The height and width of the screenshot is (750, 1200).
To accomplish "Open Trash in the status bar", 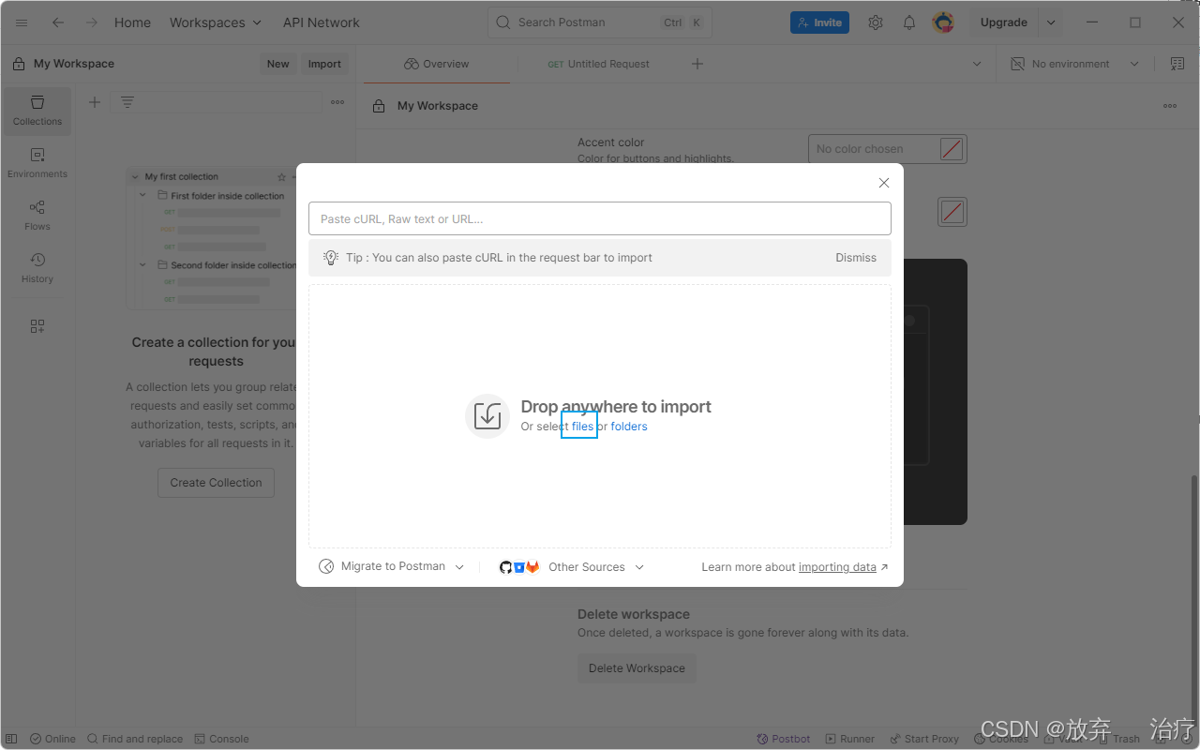I will click(1118, 739).
